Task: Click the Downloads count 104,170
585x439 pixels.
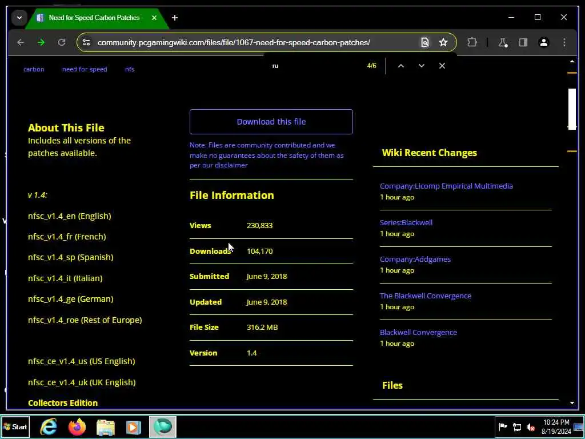Action: click(260, 252)
